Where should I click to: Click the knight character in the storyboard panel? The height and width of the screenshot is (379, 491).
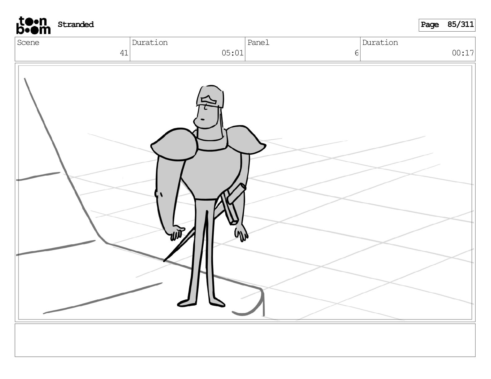(208, 196)
